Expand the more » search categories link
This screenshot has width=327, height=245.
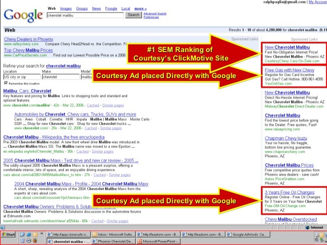point(140,9)
